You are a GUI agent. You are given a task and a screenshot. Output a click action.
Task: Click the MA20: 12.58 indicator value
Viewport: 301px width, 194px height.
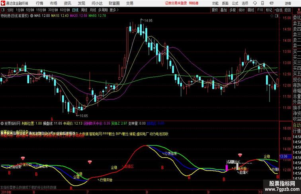(78, 16)
